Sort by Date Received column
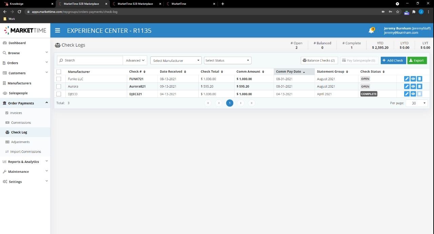 [173, 72]
